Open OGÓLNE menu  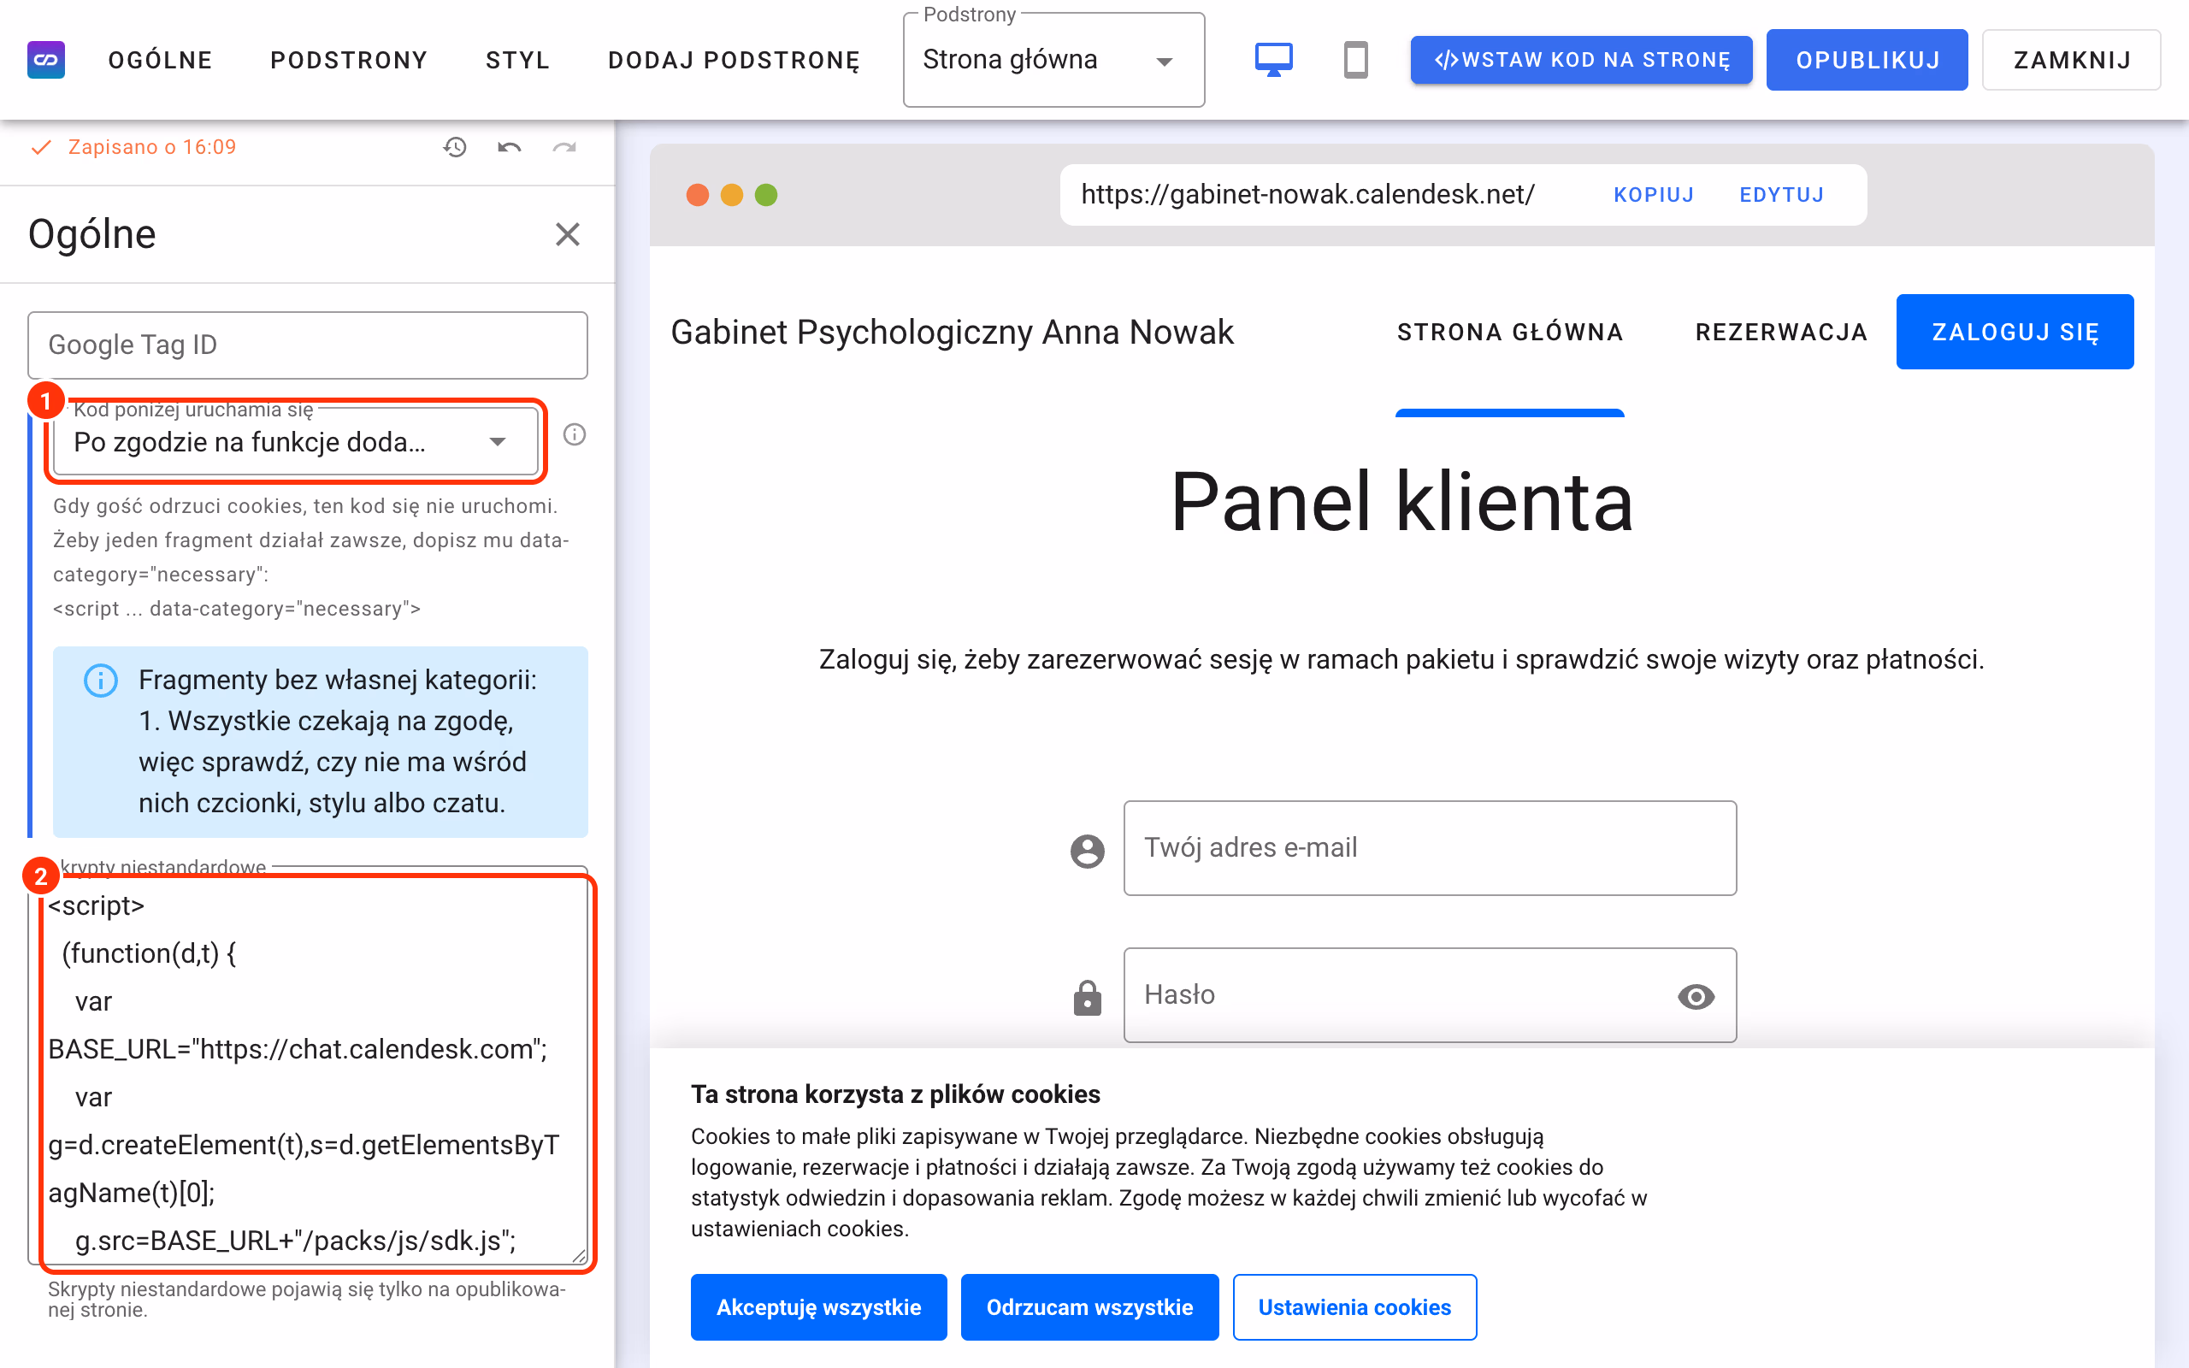(160, 60)
